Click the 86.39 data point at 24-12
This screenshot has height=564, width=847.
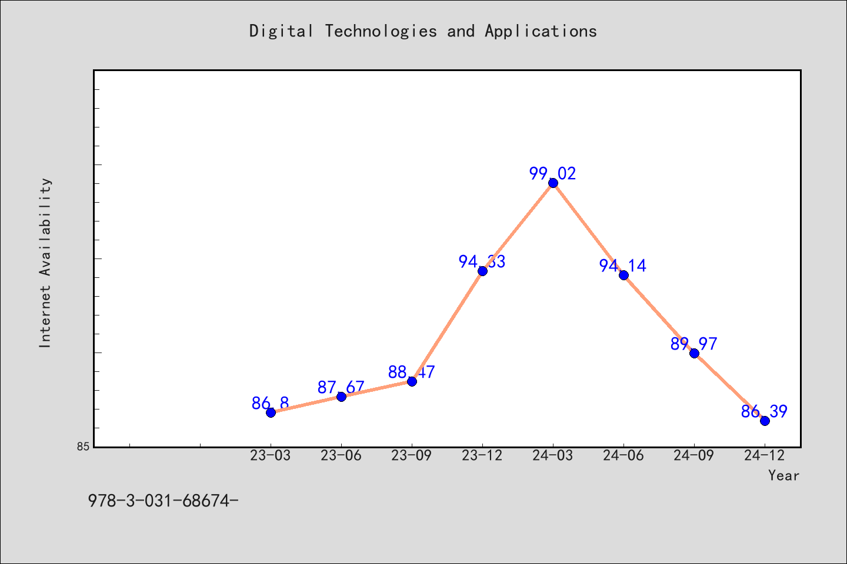click(x=765, y=421)
